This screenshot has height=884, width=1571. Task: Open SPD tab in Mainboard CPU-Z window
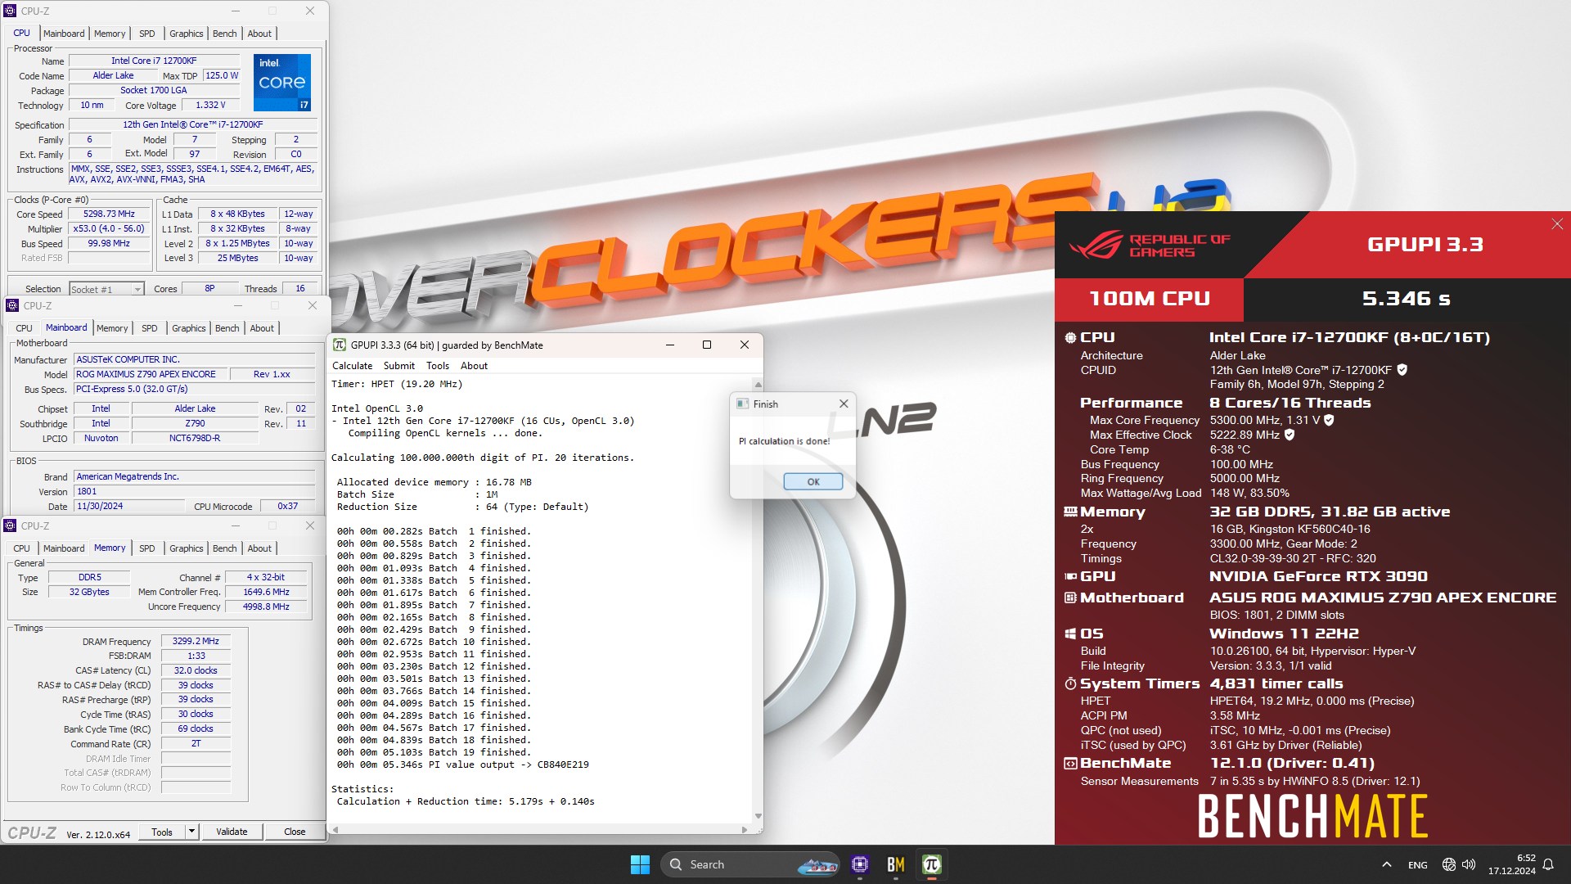coord(149,328)
